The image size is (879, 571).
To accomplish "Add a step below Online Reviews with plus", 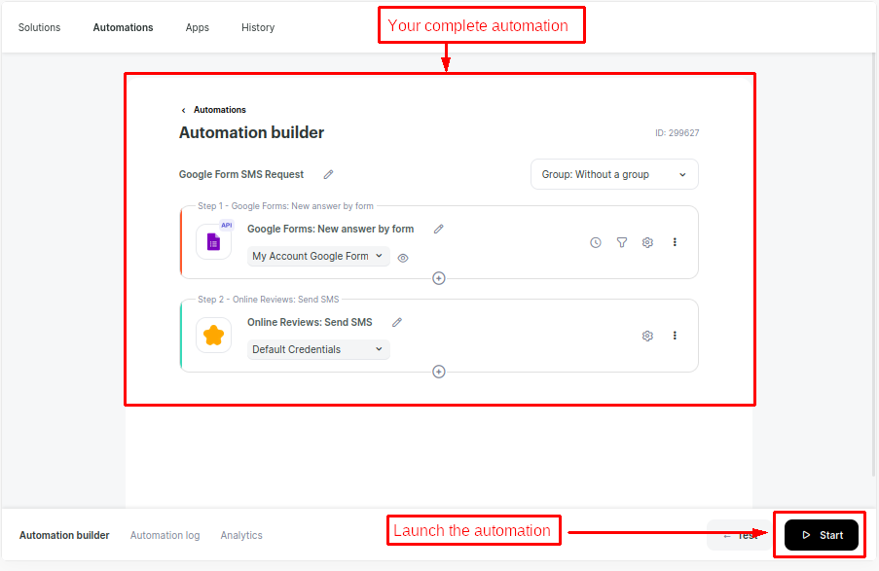I will tap(439, 372).
